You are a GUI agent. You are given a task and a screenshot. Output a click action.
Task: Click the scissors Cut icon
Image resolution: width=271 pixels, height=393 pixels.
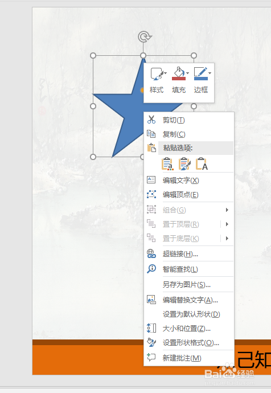(151, 120)
